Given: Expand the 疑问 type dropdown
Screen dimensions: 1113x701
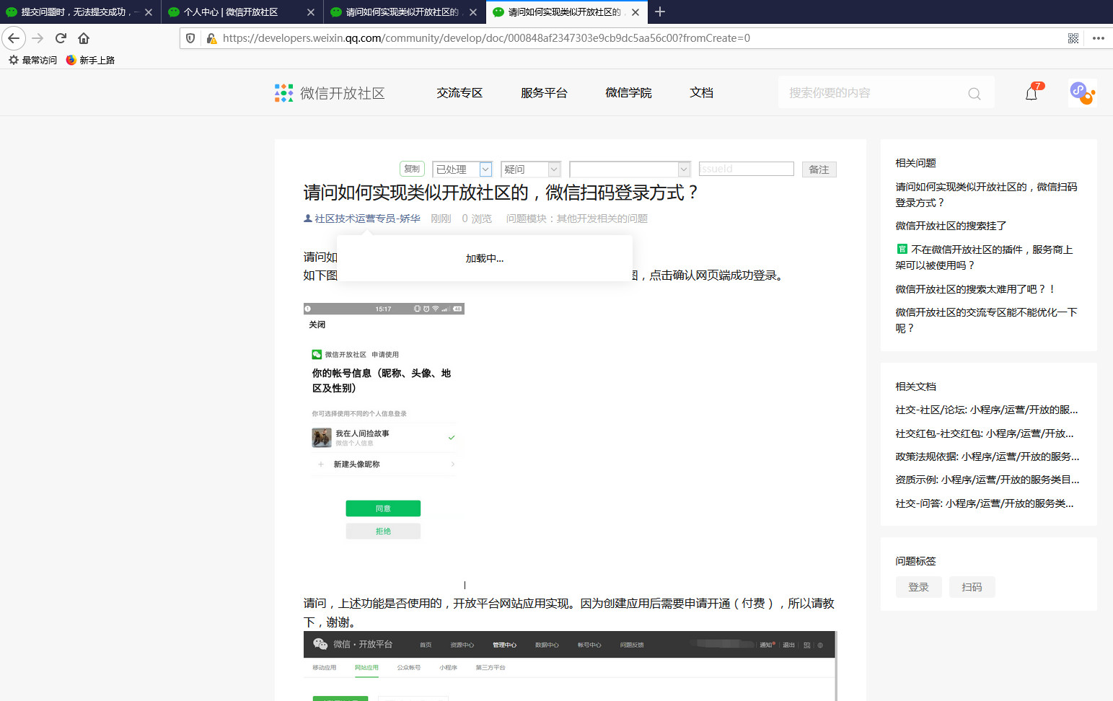Looking at the screenshot, I should (531, 169).
